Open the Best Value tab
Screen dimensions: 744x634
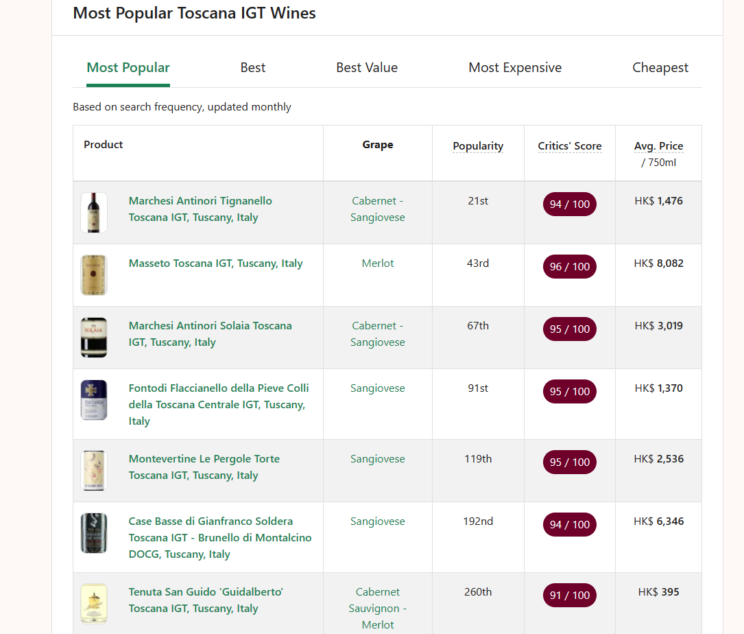(x=367, y=67)
